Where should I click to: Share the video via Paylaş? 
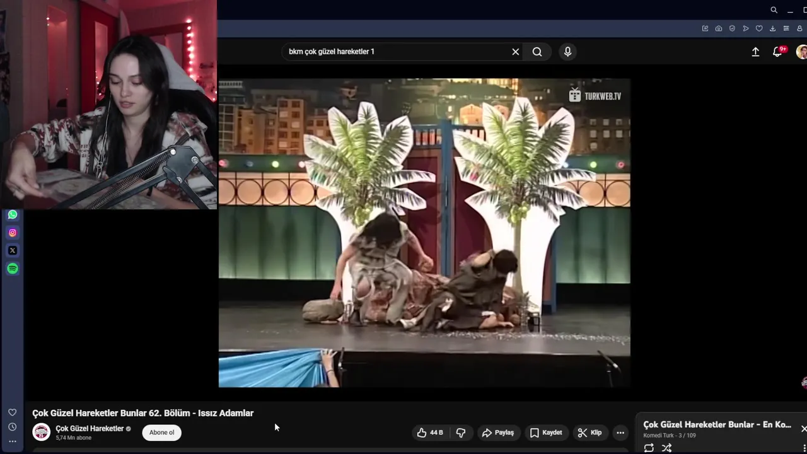point(498,433)
